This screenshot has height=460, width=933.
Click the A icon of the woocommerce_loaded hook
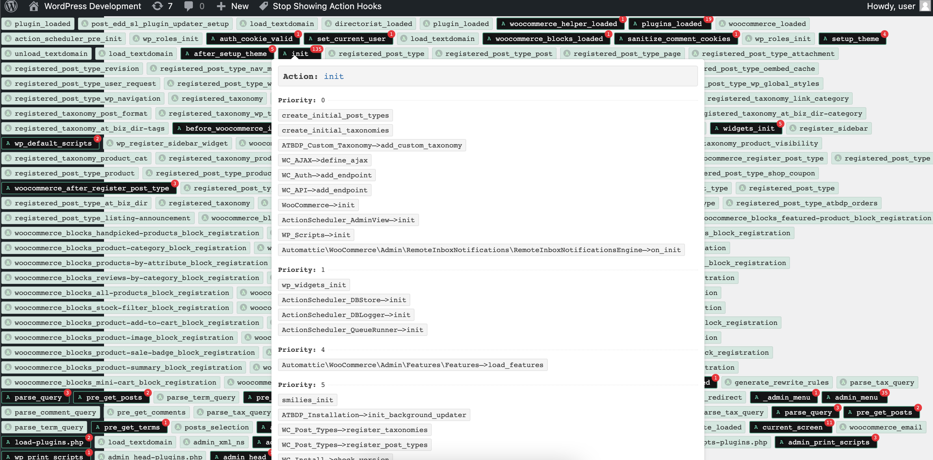click(722, 23)
